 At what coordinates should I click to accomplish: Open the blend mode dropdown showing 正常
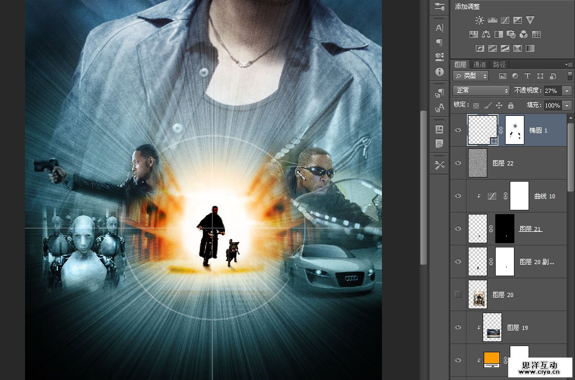[481, 90]
